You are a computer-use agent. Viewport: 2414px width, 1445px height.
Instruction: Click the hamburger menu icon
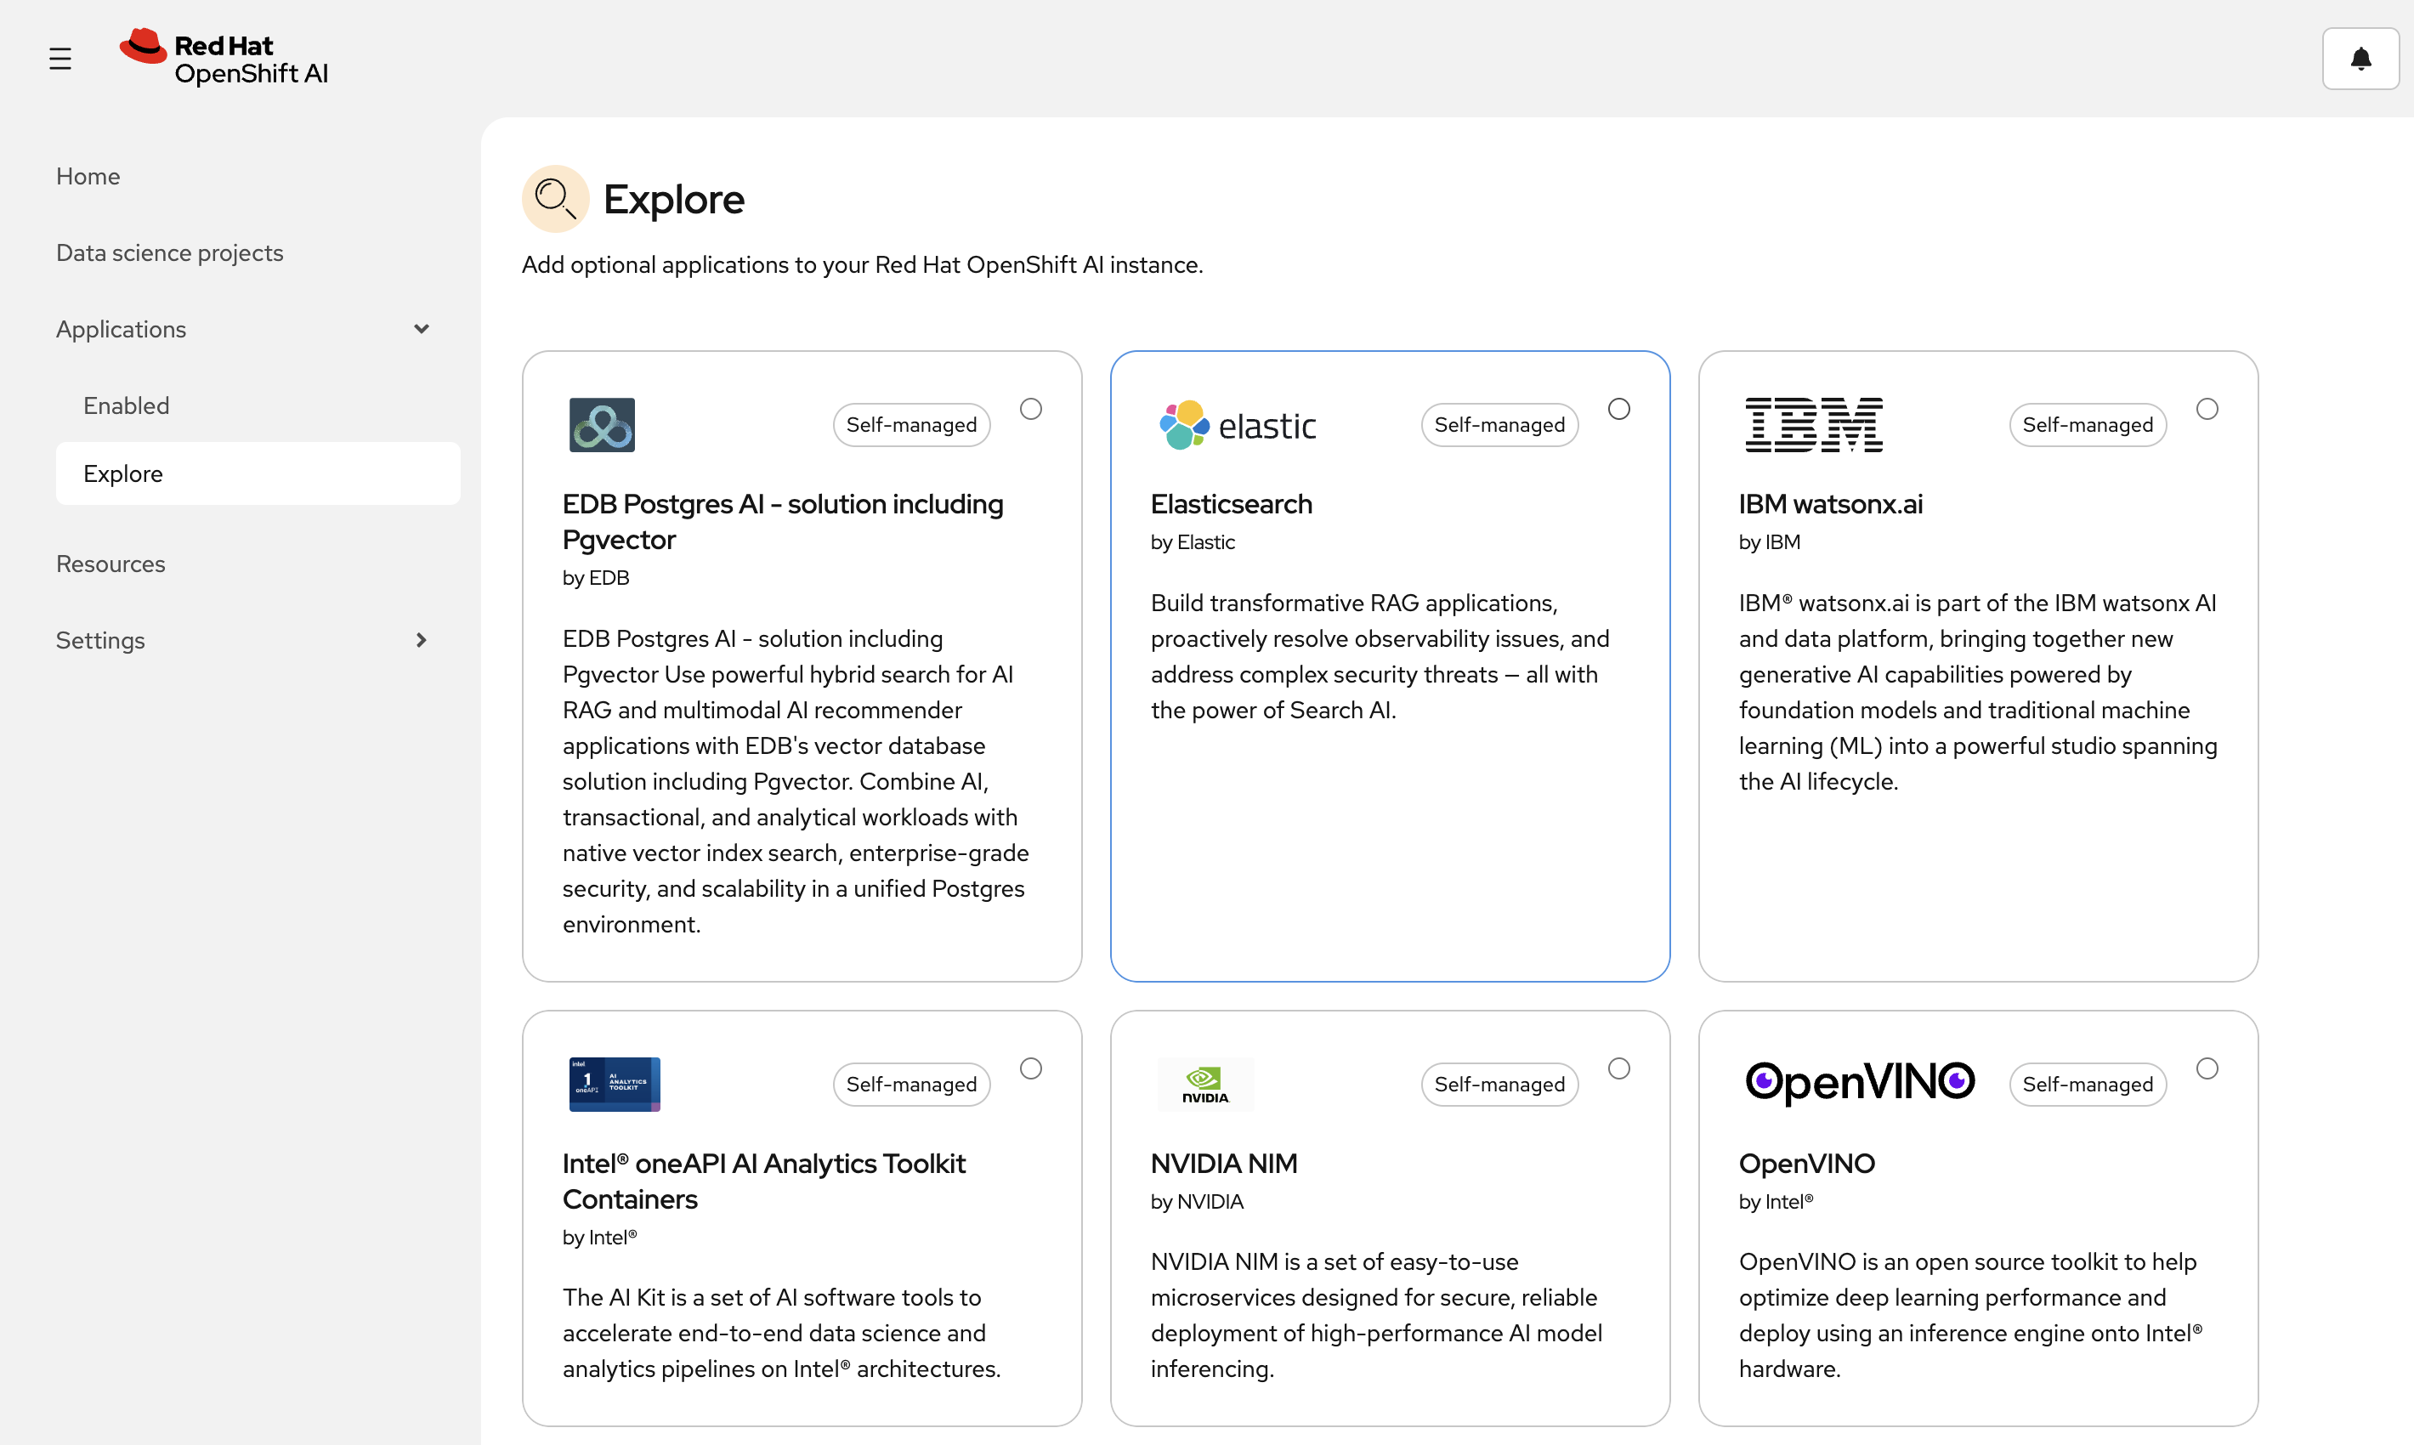(60, 59)
